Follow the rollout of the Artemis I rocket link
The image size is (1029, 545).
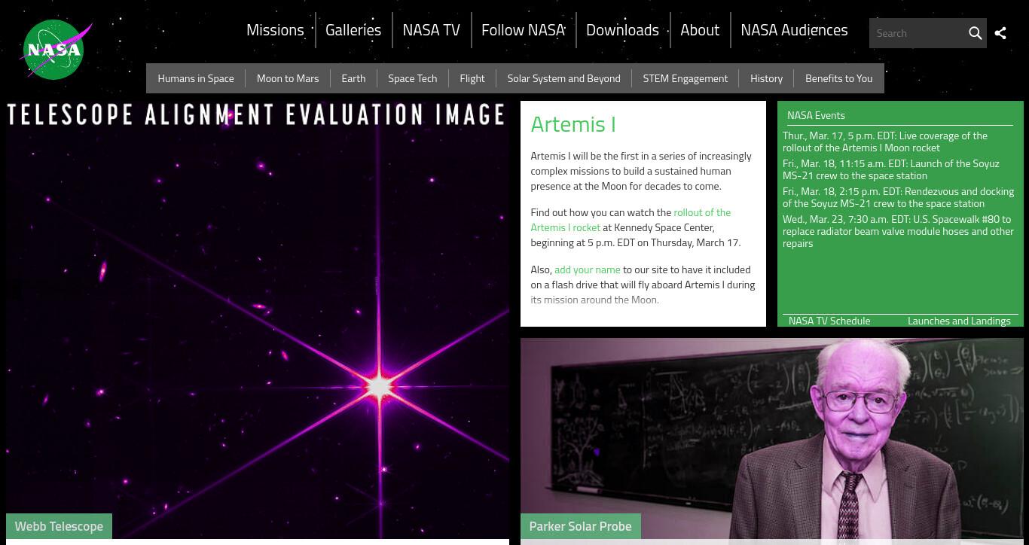(631, 220)
